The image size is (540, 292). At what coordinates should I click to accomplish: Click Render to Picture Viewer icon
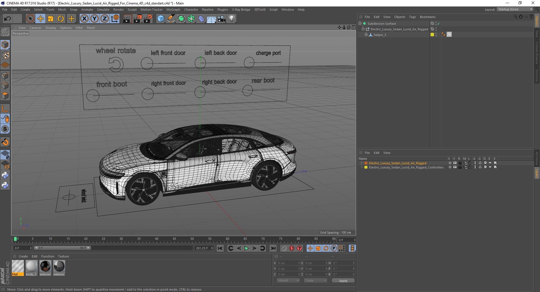coord(138,19)
